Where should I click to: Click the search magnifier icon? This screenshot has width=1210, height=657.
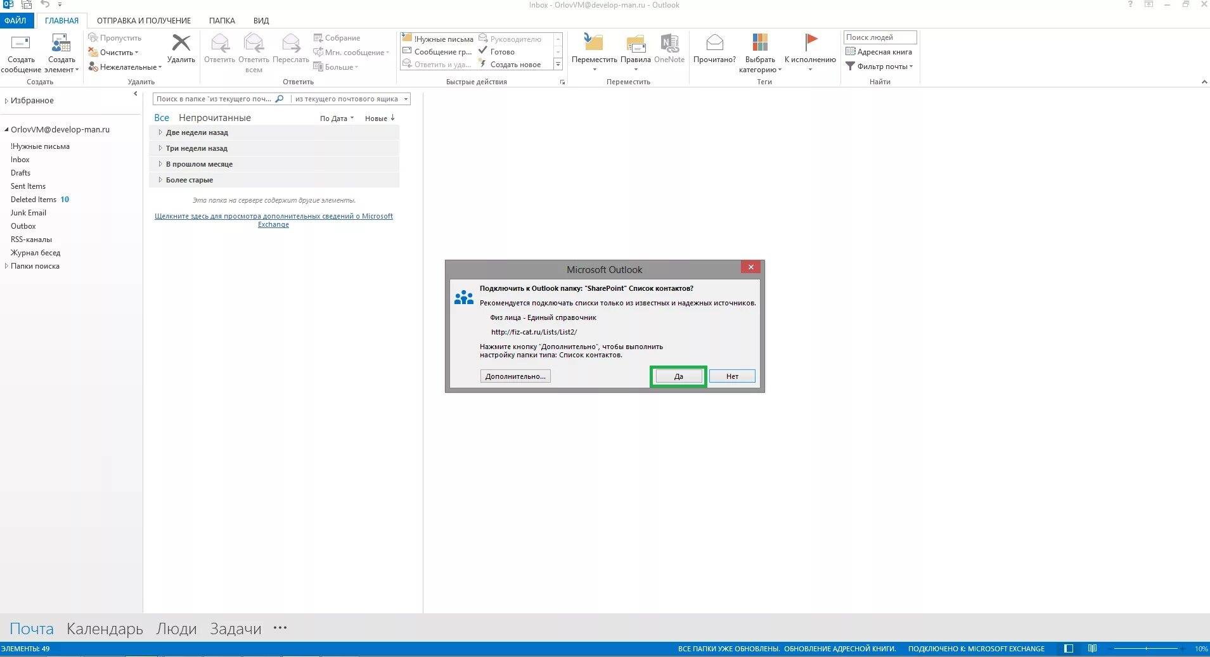click(280, 99)
